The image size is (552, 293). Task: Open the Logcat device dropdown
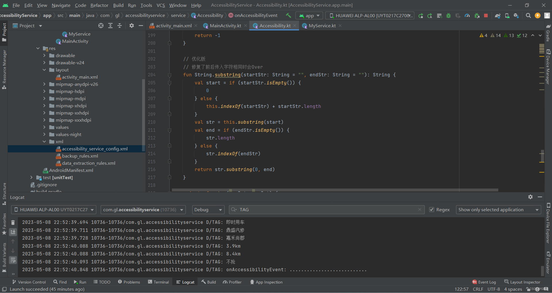54,209
